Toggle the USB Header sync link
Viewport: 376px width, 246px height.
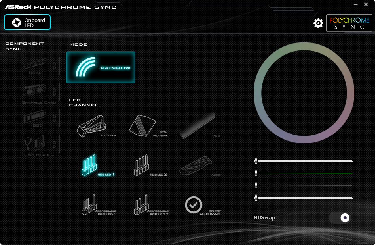pos(55,144)
